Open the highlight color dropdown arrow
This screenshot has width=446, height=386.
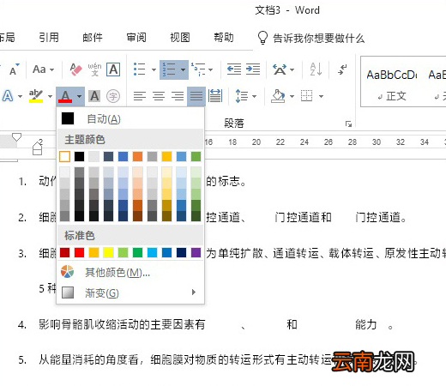50,96
